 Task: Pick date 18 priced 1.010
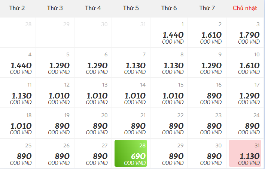pyautogui.click(x=18, y=123)
